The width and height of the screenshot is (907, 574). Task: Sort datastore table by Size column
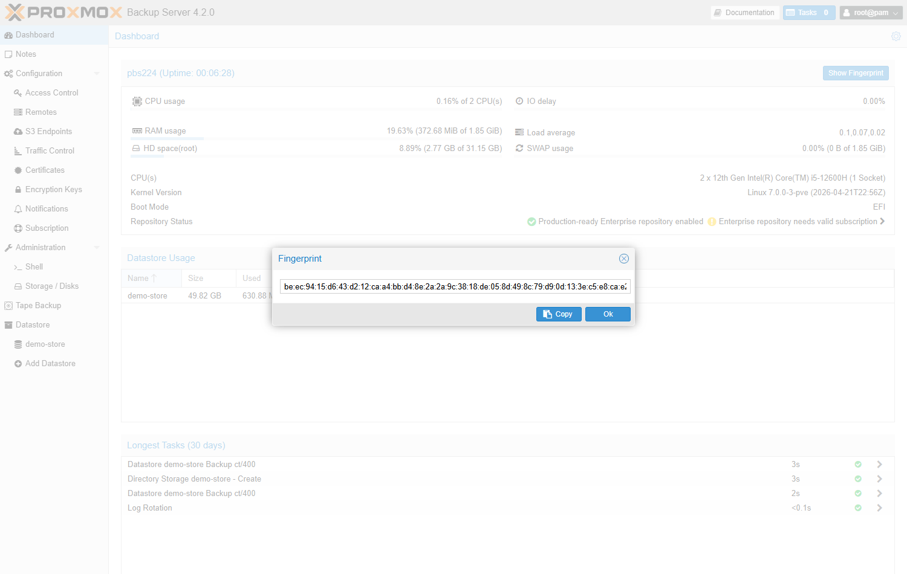tap(209, 279)
